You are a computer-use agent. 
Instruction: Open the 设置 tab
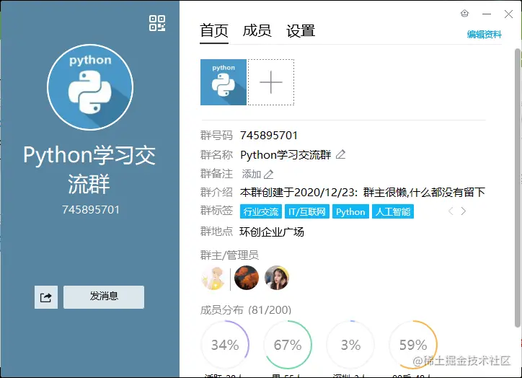tap(301, 31)
